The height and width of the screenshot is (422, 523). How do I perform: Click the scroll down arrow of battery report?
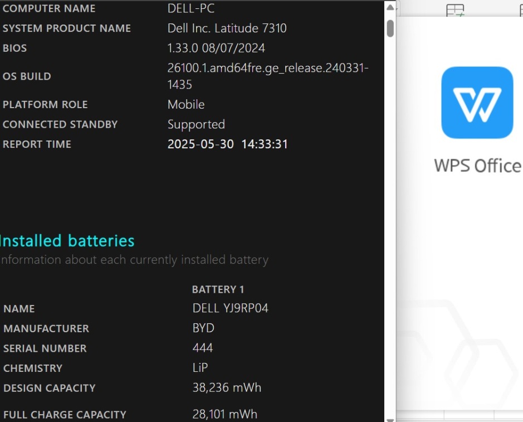(390, 420)
